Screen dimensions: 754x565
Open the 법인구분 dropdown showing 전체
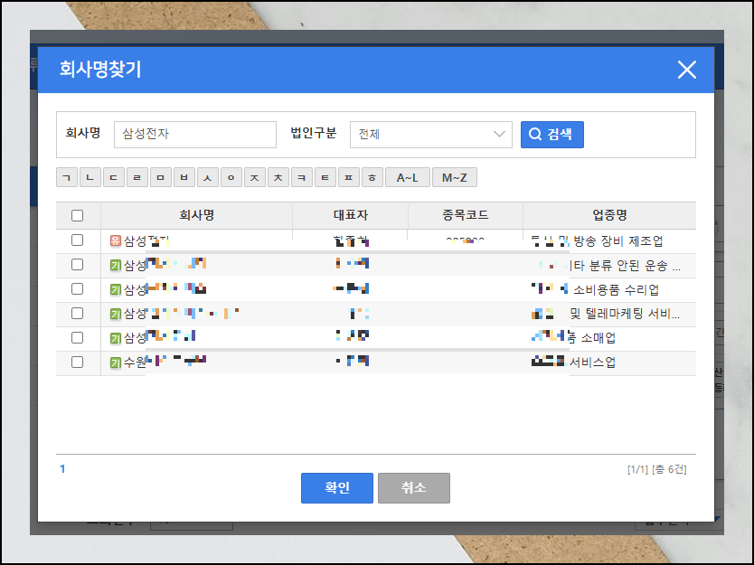431,134
